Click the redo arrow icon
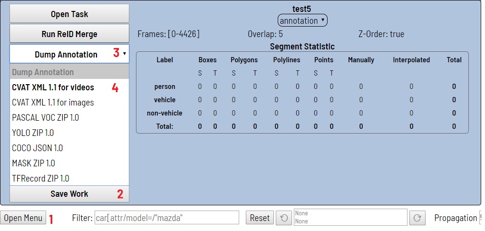Image resolution: width=485 pixels, height=231 pixels. click(x=417, y=218)
